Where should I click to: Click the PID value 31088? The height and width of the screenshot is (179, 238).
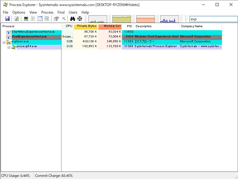tap(129, 46)
